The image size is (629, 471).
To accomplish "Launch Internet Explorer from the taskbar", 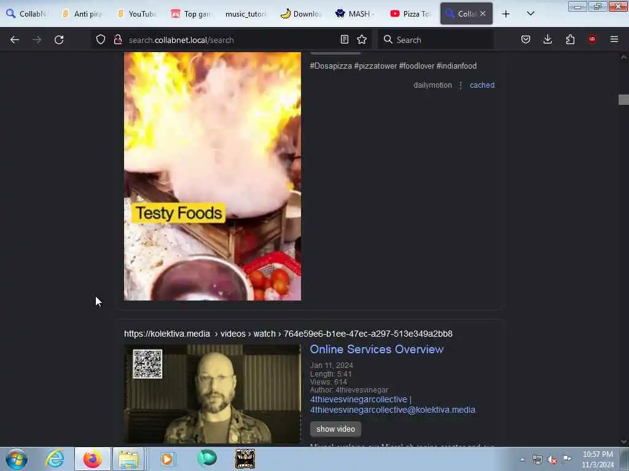I will point(55,459).
